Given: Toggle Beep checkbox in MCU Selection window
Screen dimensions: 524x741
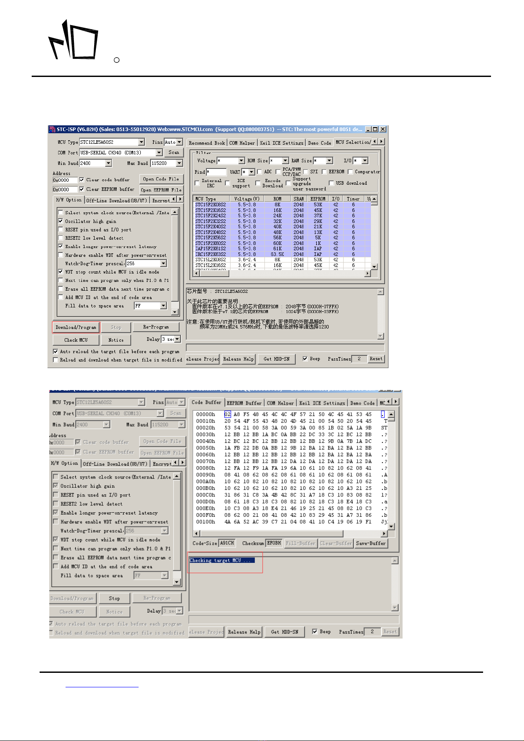Looking at the screenshot, I should [x=305, y=359].
